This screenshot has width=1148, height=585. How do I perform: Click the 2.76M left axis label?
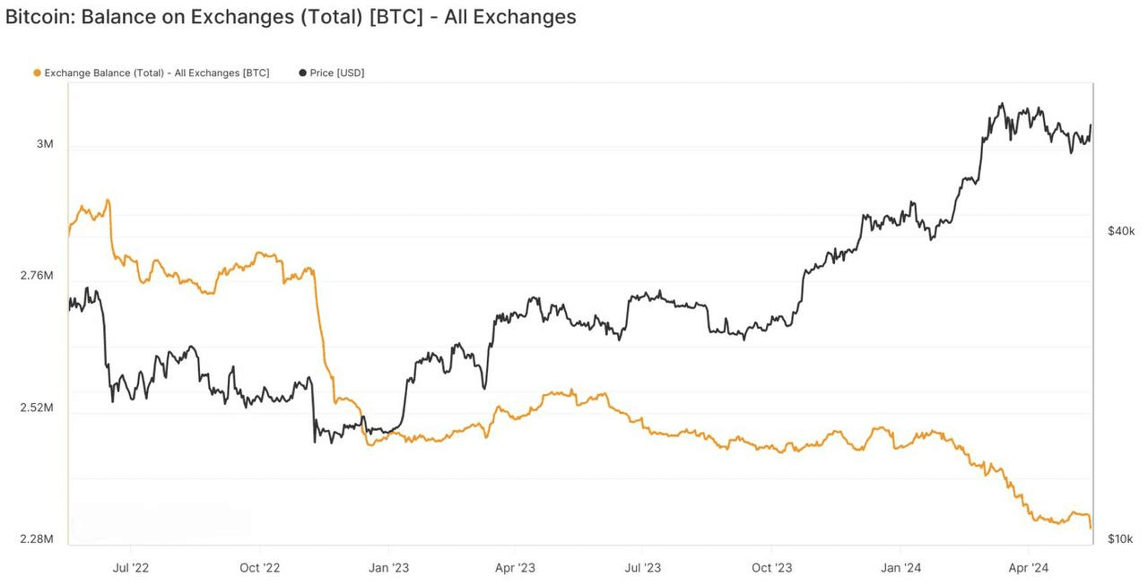pos(37,276)
